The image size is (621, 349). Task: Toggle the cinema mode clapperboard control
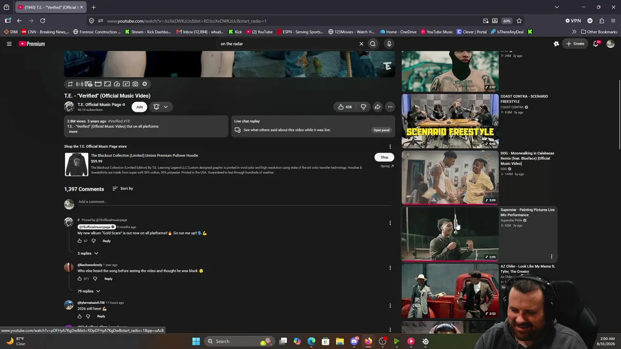98,84
